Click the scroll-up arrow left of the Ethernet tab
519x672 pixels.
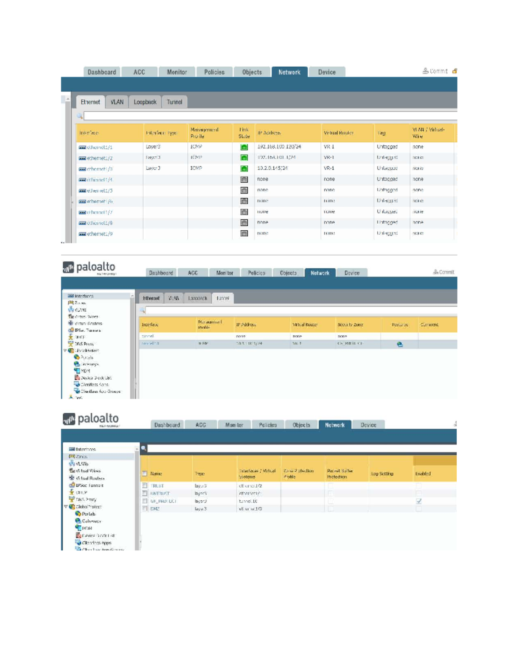[x=67, y=99]
